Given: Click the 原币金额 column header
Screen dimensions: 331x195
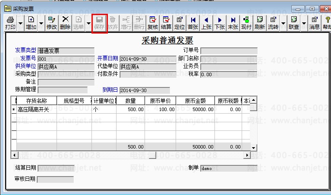Looking at the screenshot, I should click(195, 101).
